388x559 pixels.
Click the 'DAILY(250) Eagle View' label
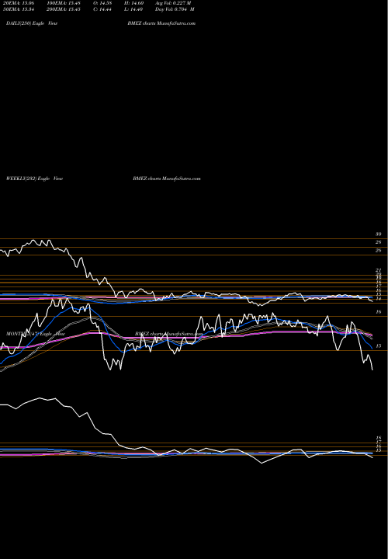[x=32, y=23]
